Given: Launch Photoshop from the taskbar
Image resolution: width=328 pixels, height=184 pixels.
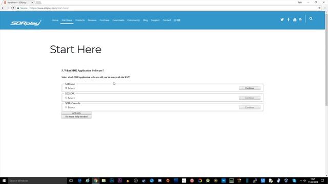Looking at the screenshot, I should point(112,180).
